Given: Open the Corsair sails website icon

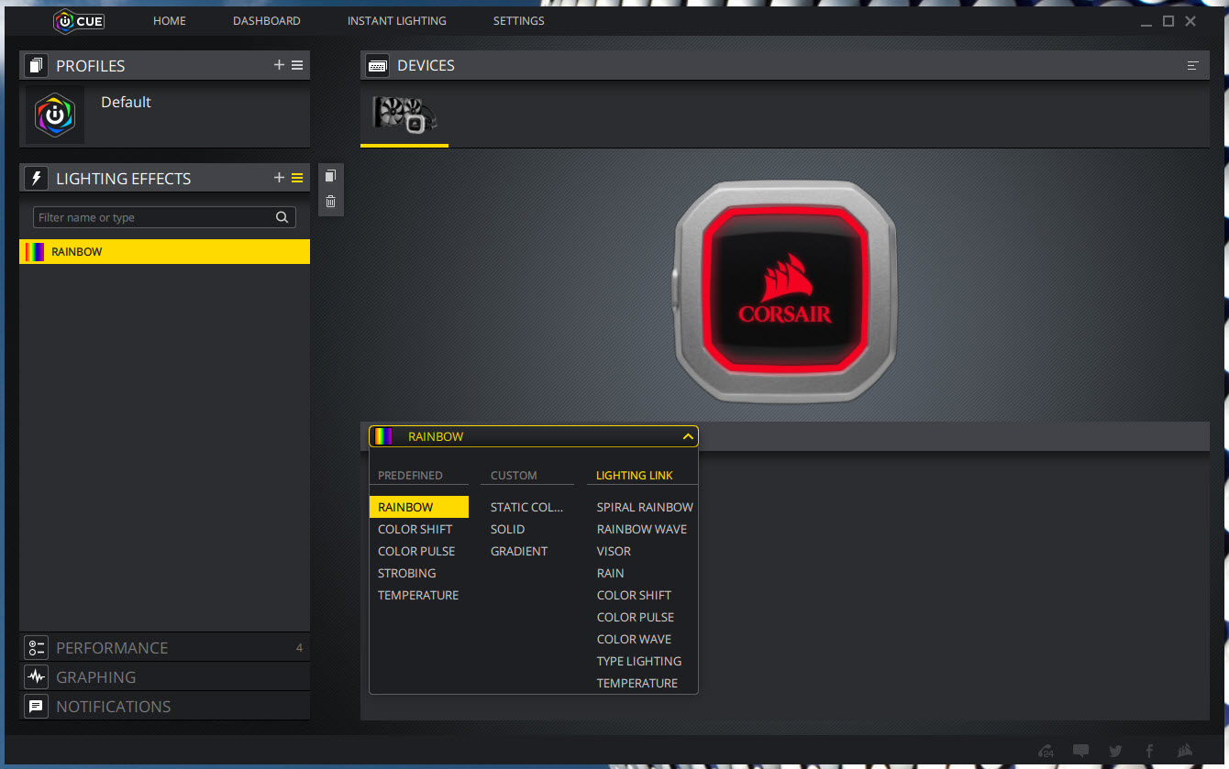Looking at the screenshot, I should (x=1184, y=751).
